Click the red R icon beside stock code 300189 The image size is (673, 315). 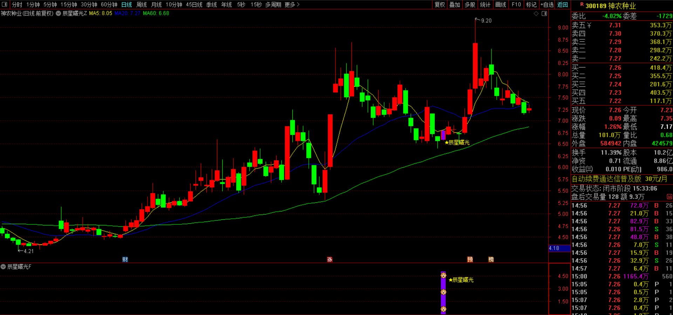click(582, 5)
